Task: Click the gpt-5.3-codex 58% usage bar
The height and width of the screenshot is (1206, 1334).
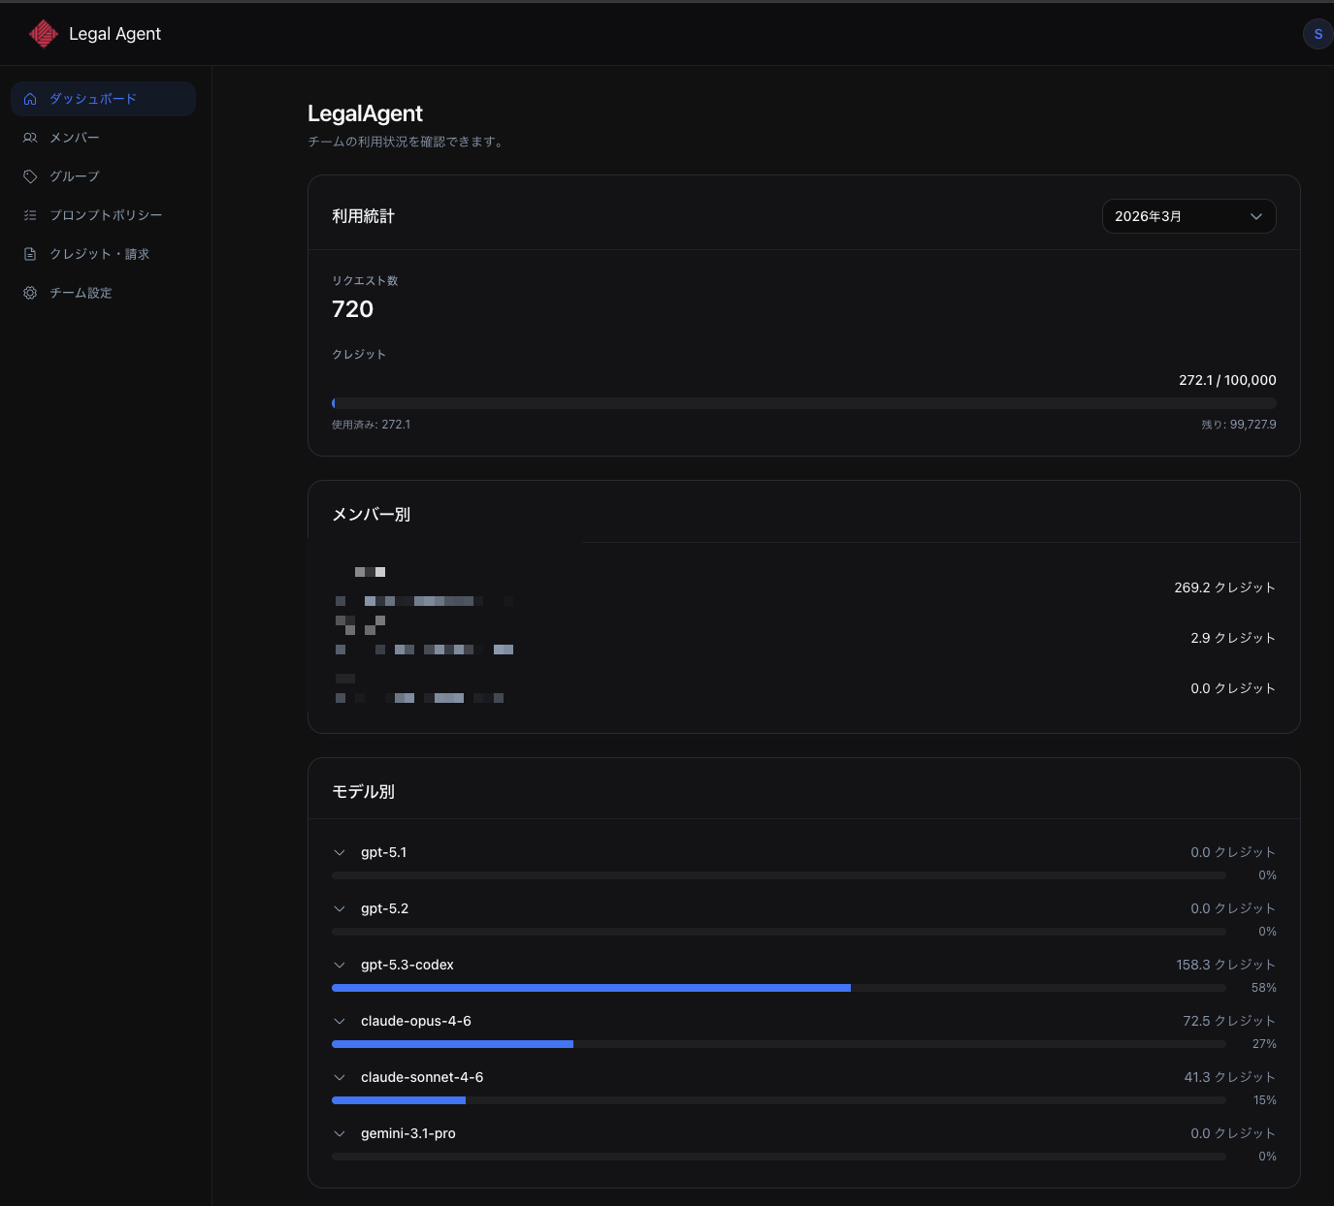Action: coord(779,988)
